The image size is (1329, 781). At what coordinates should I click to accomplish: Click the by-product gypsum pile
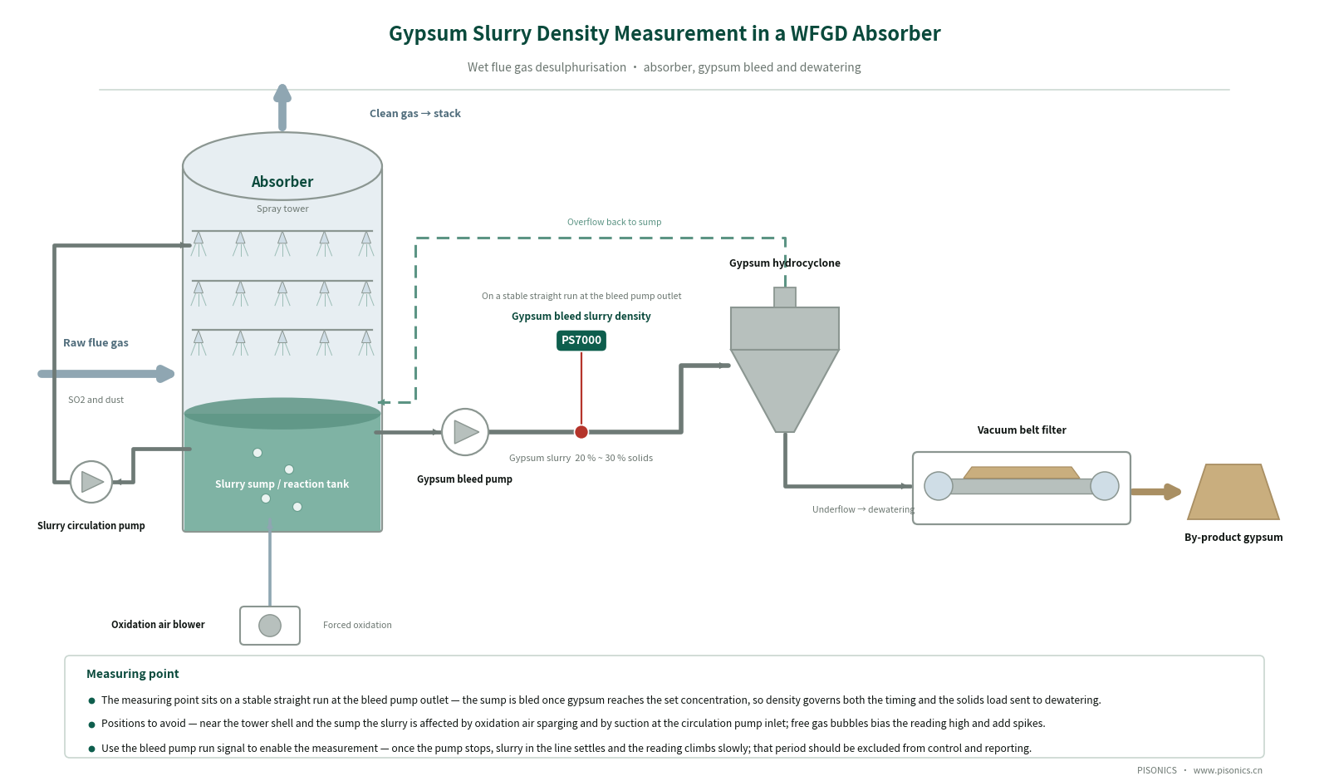pyautogui.click(x=1233, y=492)
